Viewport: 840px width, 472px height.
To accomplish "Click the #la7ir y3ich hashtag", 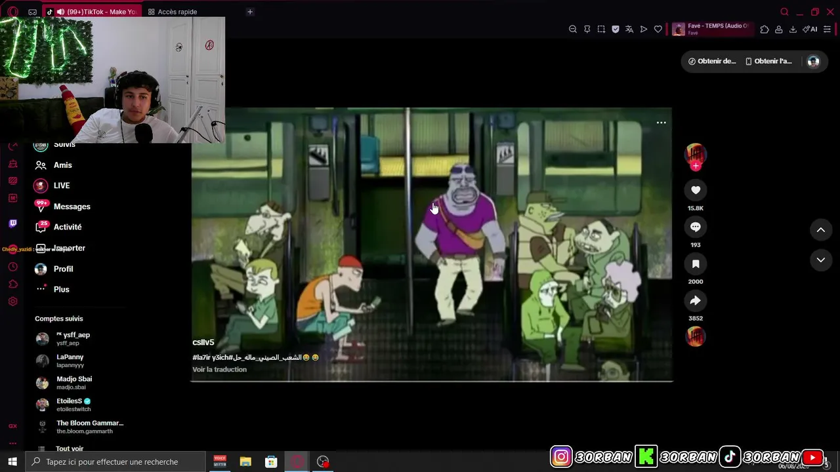I will 210,357.
